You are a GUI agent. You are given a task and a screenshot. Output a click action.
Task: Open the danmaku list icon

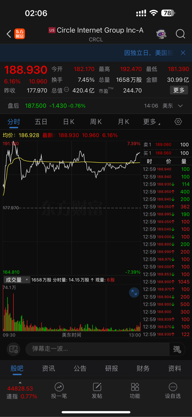point(13,349)
